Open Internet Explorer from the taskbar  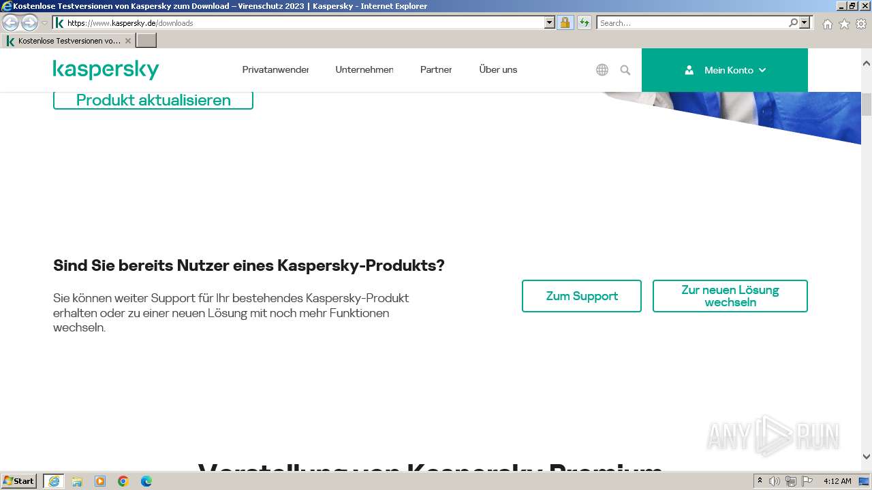click(54, 481)
